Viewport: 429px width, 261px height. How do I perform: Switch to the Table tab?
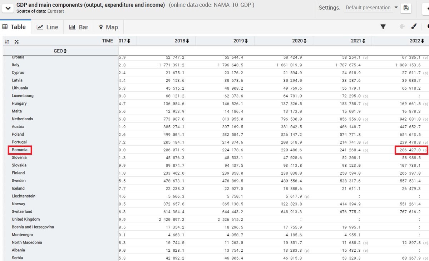tap(15, 27)
